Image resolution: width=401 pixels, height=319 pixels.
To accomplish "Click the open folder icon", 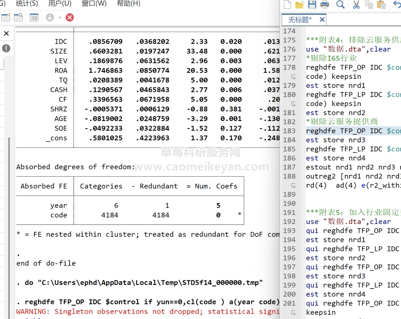I will [x=299, y=5].
